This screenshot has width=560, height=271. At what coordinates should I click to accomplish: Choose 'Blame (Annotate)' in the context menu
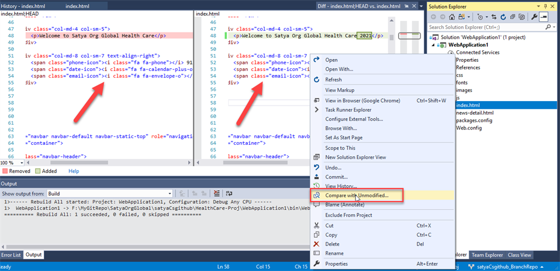pos(346,204)
